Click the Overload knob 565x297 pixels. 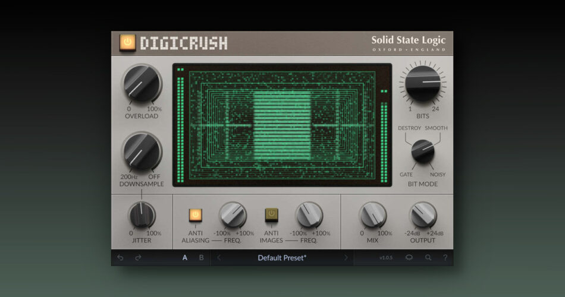(x=142, y=84)
